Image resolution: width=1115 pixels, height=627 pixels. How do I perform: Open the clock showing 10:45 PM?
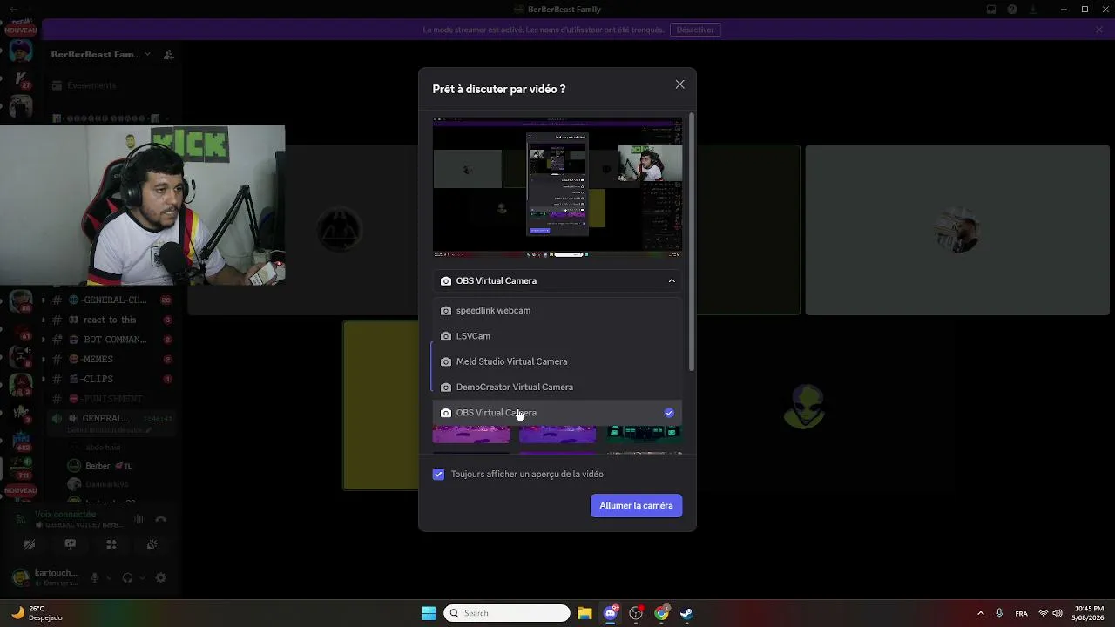click(x=1089, y=613)
